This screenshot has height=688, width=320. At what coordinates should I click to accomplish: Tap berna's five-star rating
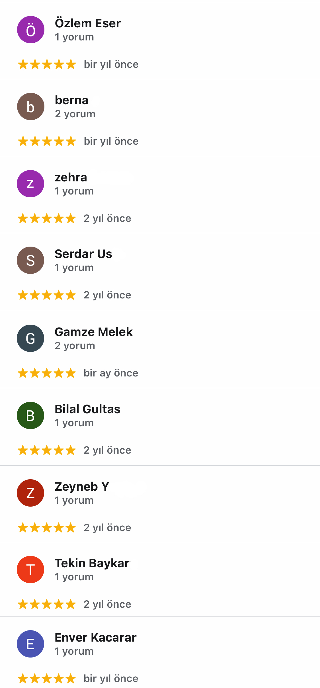(47, 141)
